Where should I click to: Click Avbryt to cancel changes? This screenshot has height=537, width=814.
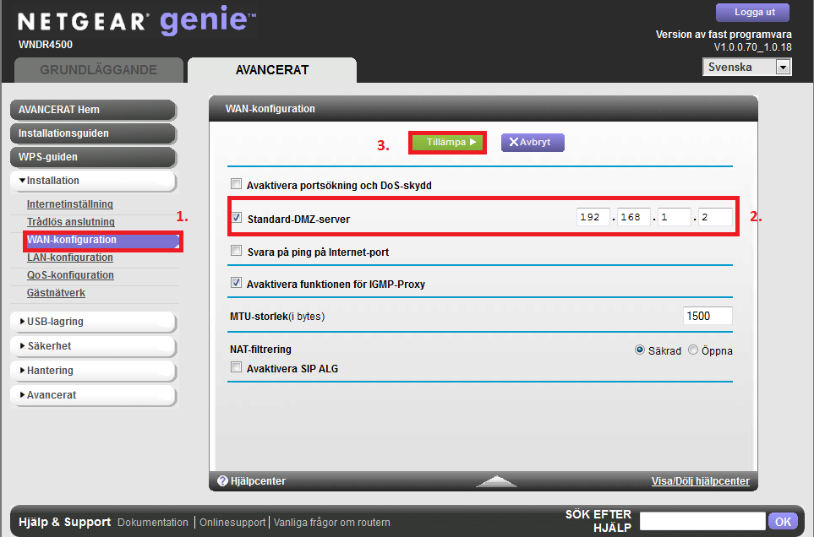pyautogui.click(x=532, y=143)
